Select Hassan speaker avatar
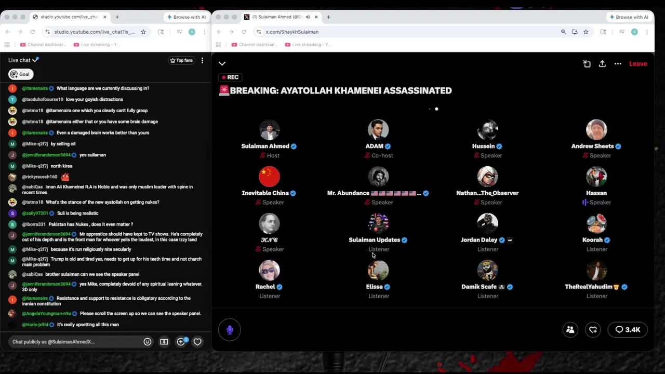The width and height of the screenshot is (665, 374). coord(596,177)
